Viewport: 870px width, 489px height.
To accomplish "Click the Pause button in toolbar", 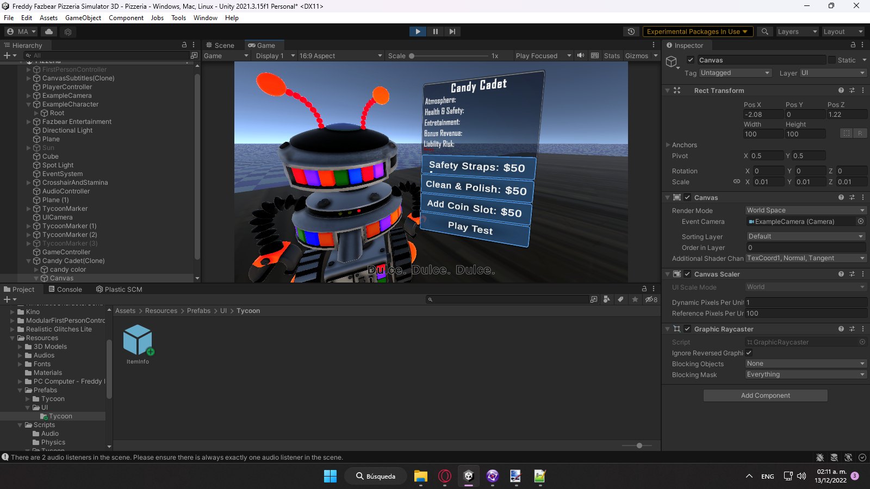I will [x=435, y=32].
